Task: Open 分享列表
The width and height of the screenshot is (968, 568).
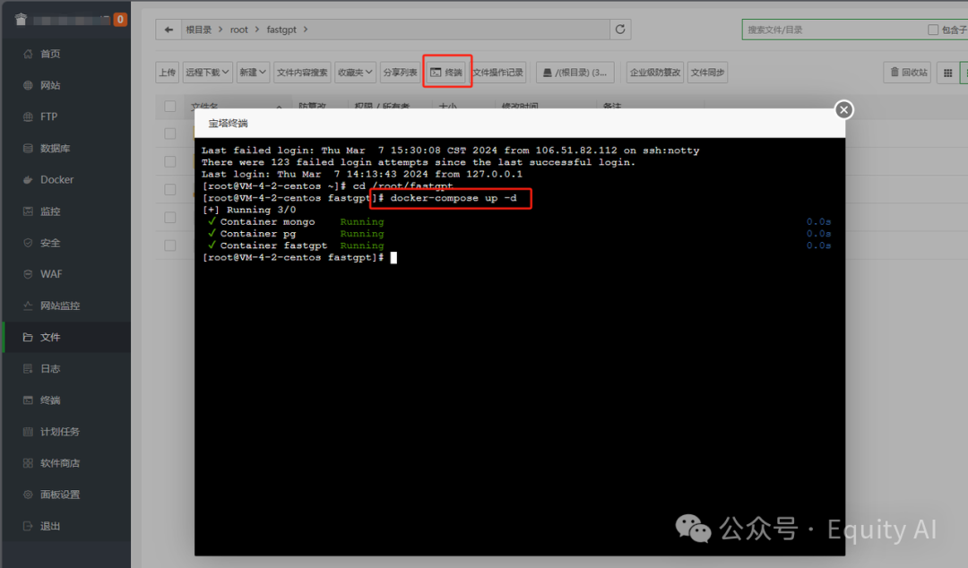Action: [x=400, y=73]
